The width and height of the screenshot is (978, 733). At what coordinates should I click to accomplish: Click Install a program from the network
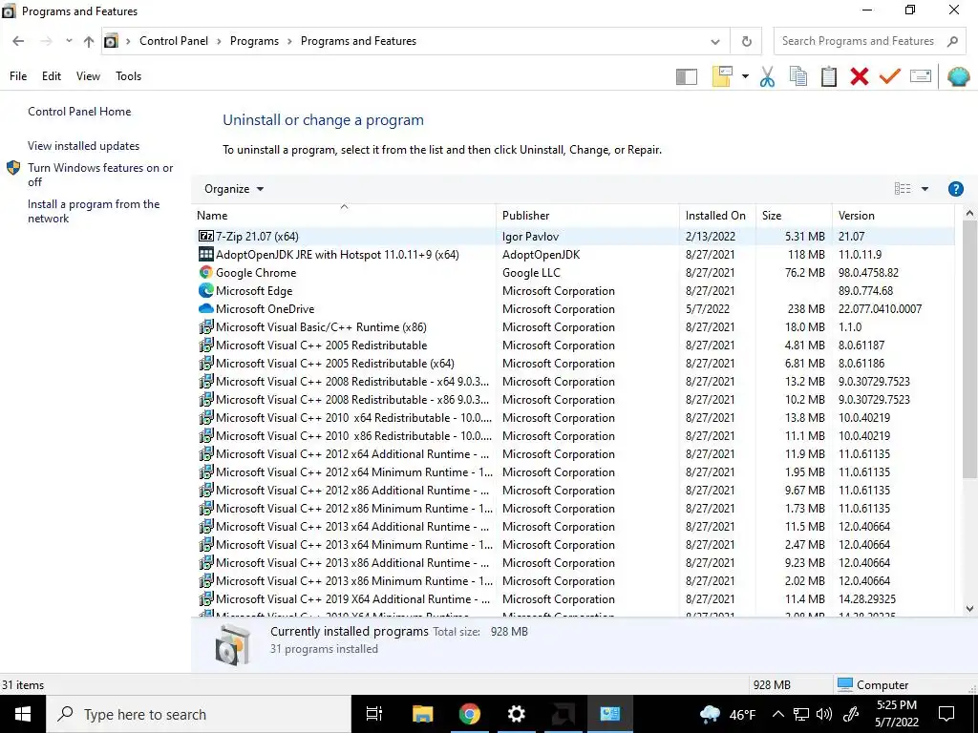point(94,211)
